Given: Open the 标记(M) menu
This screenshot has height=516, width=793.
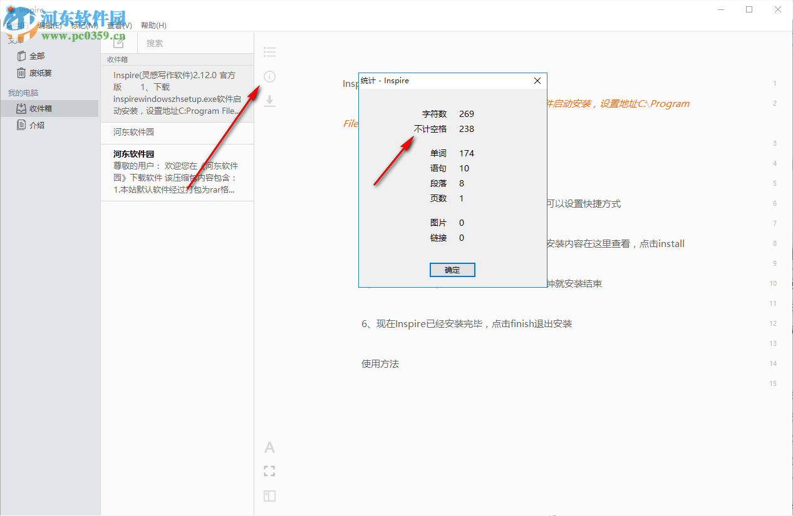Looking at the screenshot, I should [85, 26].
